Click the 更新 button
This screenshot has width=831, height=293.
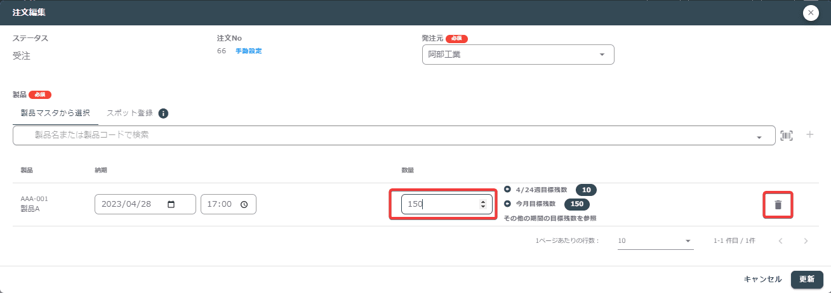click(x=807, y=279)
